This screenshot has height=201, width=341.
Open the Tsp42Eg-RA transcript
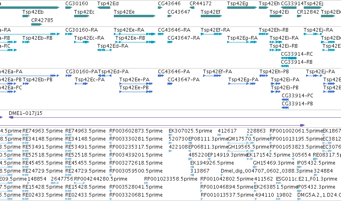[242, 42]
